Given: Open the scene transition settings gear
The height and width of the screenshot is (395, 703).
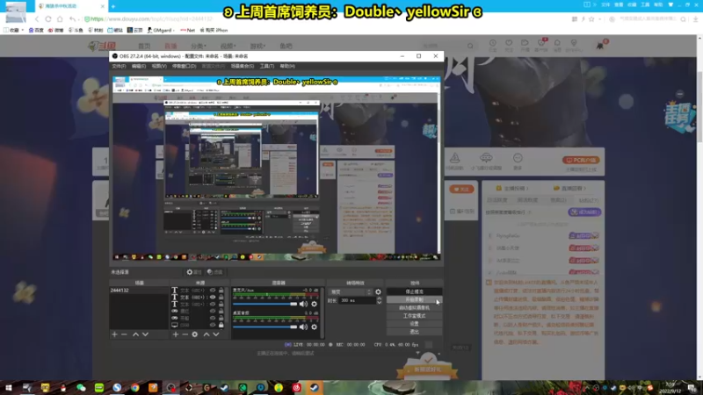Looking at the screenshot, I should (x=378, y=292).
